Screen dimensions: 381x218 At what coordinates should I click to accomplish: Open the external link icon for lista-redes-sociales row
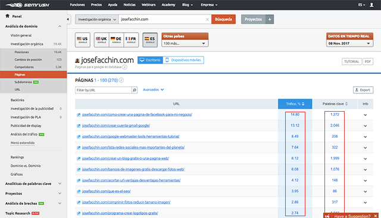(79, 148)
